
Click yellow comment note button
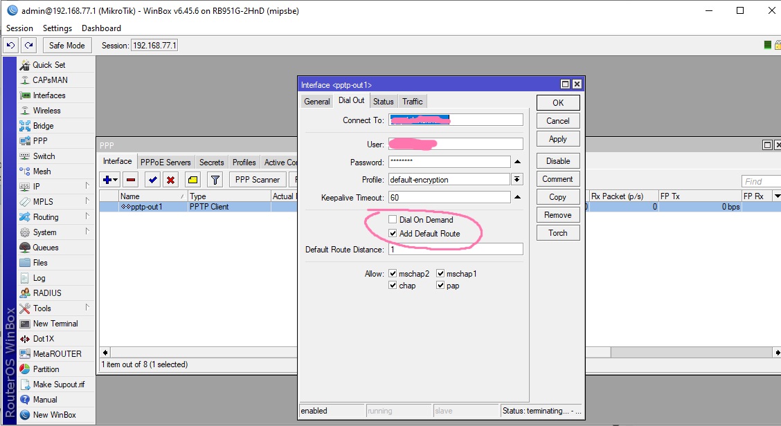click(192, 180)
